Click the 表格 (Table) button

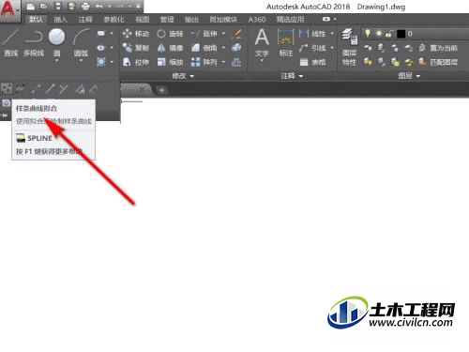(x=312, y=62)
